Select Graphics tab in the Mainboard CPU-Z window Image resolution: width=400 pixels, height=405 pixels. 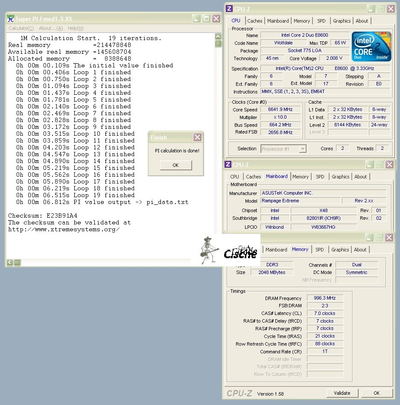pyautogui.click(x=340, y=177)
